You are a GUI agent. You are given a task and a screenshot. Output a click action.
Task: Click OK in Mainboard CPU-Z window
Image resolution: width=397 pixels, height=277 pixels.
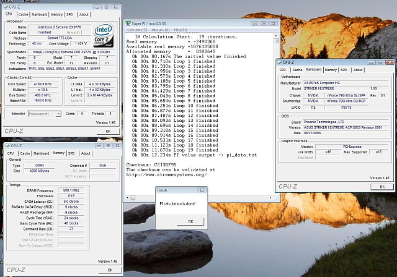(382, 187)
